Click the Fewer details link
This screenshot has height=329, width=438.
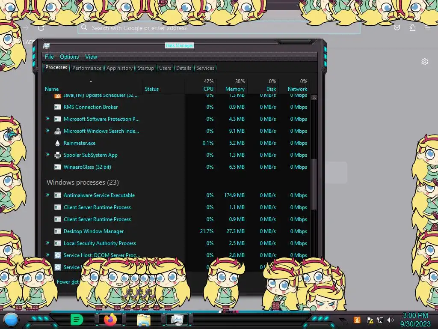(x=68, y=282)
